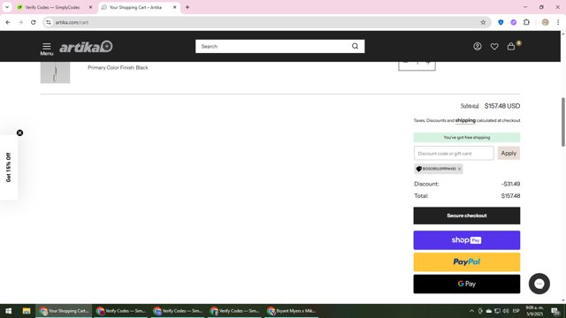566x318 pixels.
Task: Show hidden system tray icons
Action: (x=471, y=311)
